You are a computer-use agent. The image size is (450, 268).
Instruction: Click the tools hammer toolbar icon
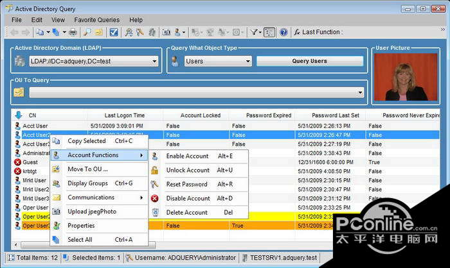coord(140,32)
